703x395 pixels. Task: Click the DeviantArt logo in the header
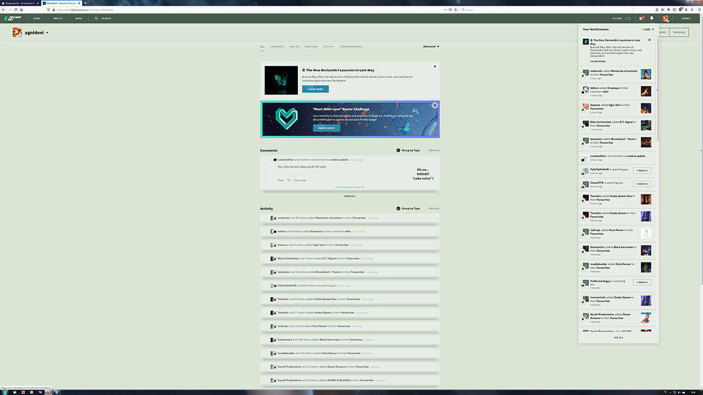(12, 18)
